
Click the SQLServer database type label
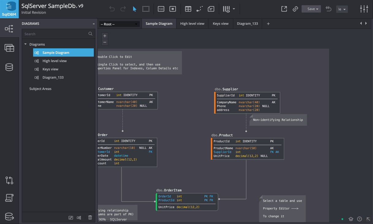point(118,219)
